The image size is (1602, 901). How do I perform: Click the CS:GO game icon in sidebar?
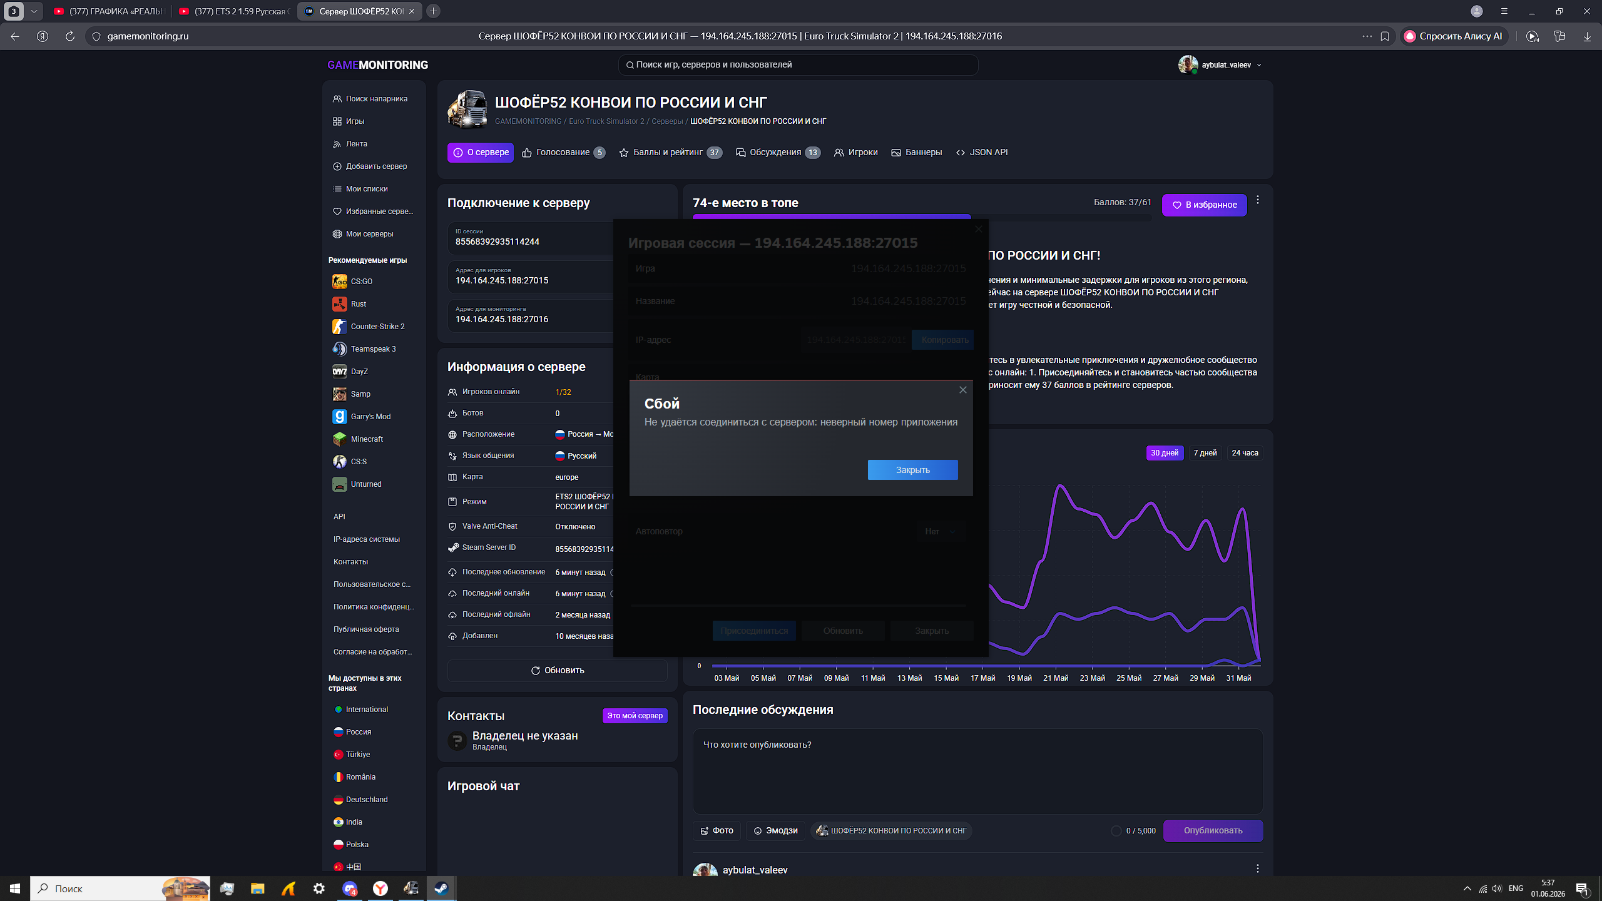pos(339,282)
